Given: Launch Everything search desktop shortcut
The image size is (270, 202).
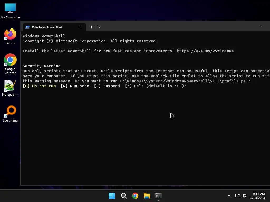Looking at the screenshot, I should (10, 114).
